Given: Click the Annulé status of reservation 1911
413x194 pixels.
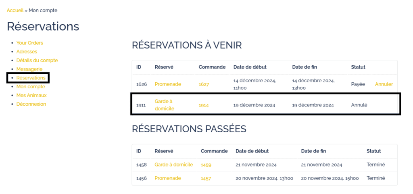Looking at the screenshot, I should tap(359, 105).
